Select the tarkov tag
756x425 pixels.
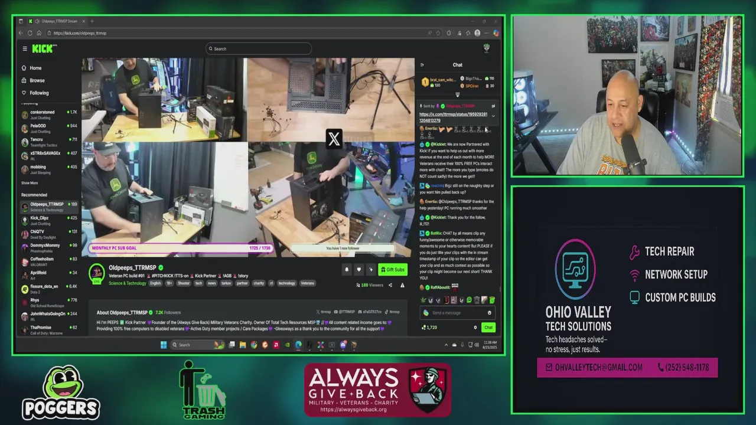(226, 283)
